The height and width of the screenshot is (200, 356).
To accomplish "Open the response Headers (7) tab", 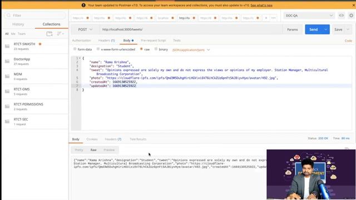I will point(113,139).
